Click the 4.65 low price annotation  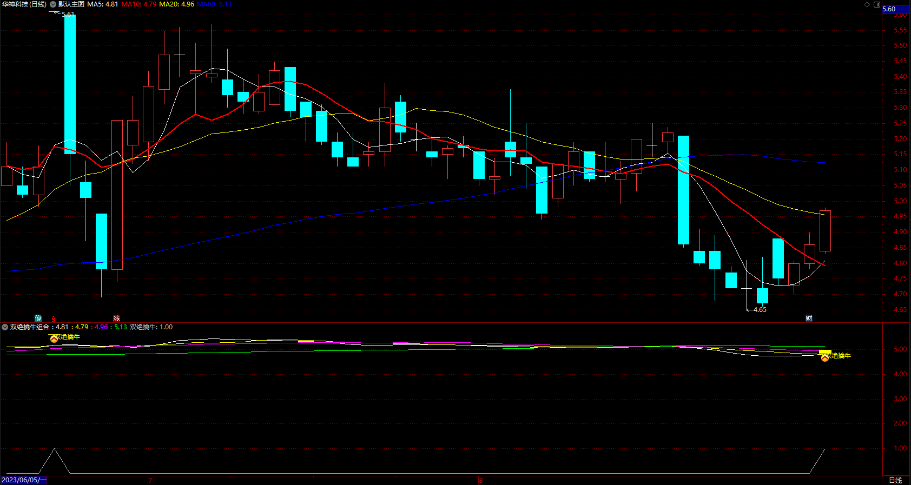point(760,310)
